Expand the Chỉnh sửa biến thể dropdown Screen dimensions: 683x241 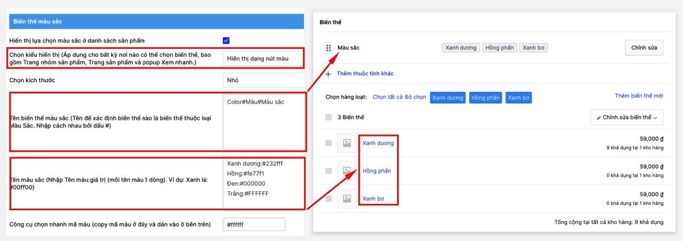[x=627, y=117]
